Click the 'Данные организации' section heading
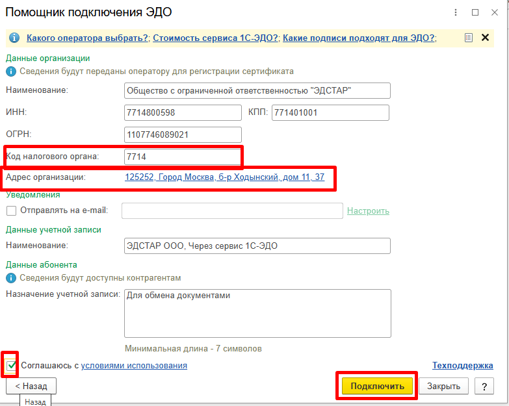The height and width of the screenshot is (406, 509). tap(47, 58)
